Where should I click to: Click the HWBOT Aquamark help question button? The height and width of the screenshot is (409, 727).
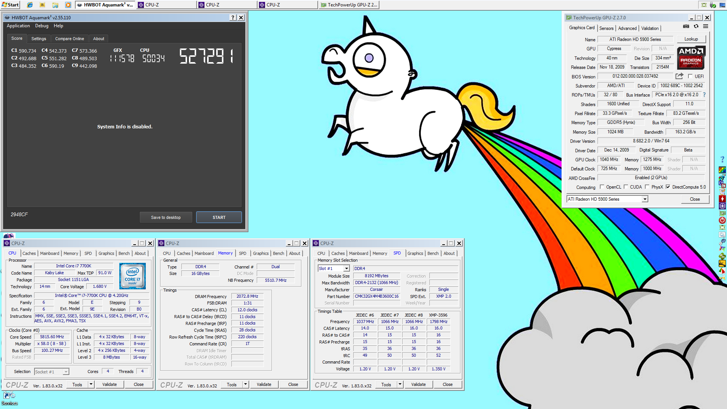pyautogui.click(x=233, y=17)
